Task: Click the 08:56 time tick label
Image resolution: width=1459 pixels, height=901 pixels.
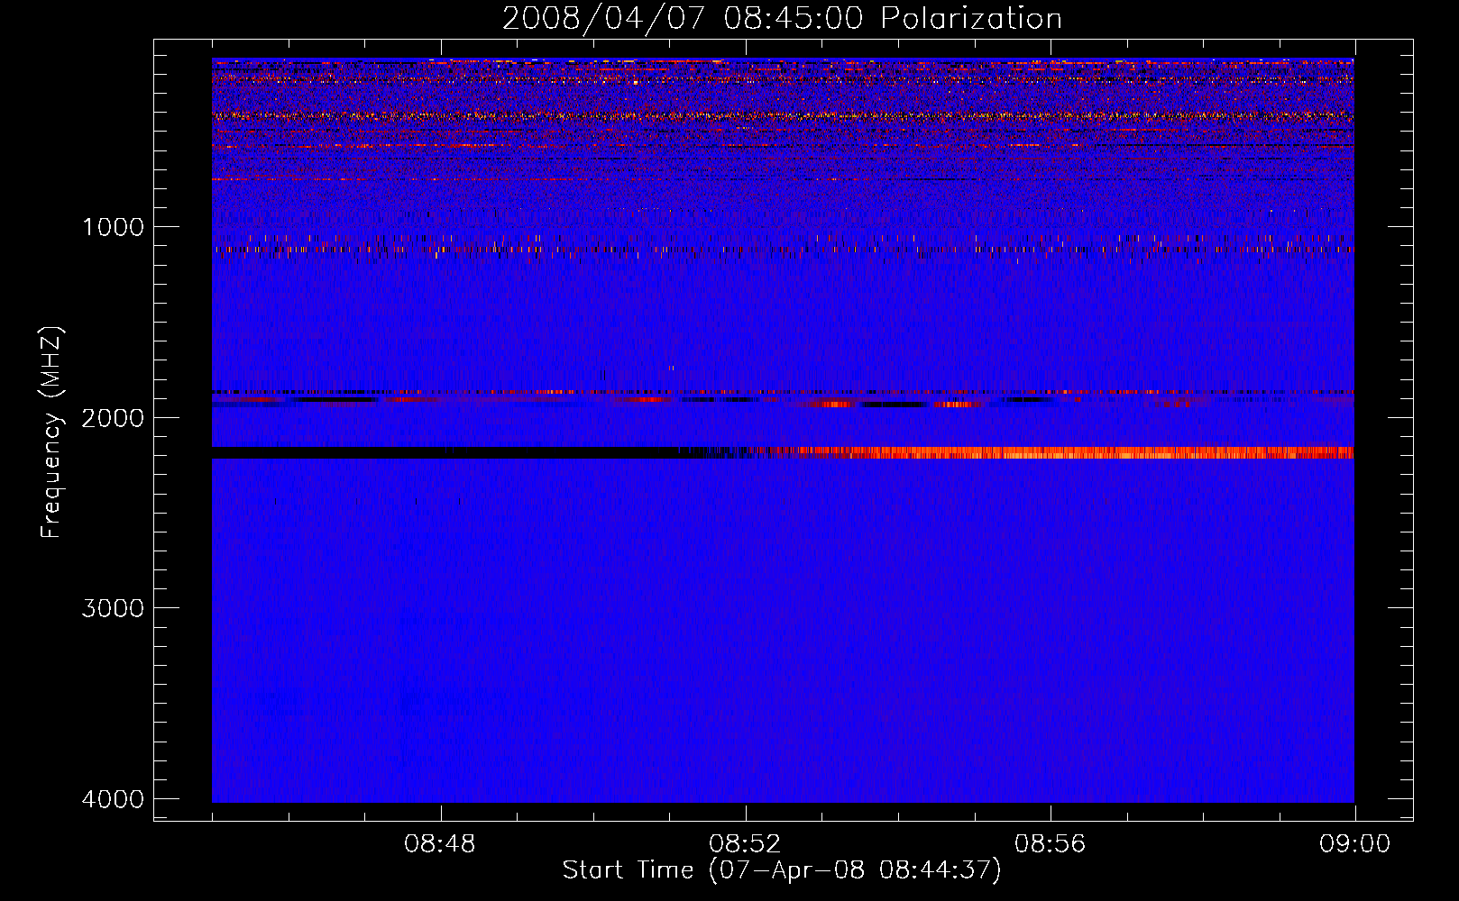Action: click(1050, 844)
